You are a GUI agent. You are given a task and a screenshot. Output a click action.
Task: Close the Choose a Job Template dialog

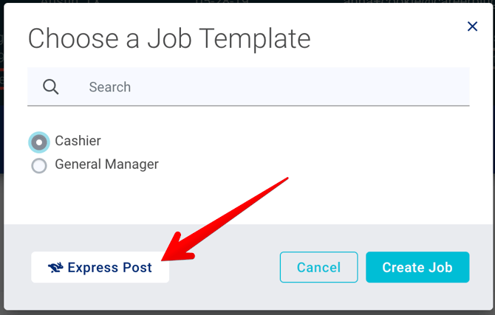click(473, 27)
